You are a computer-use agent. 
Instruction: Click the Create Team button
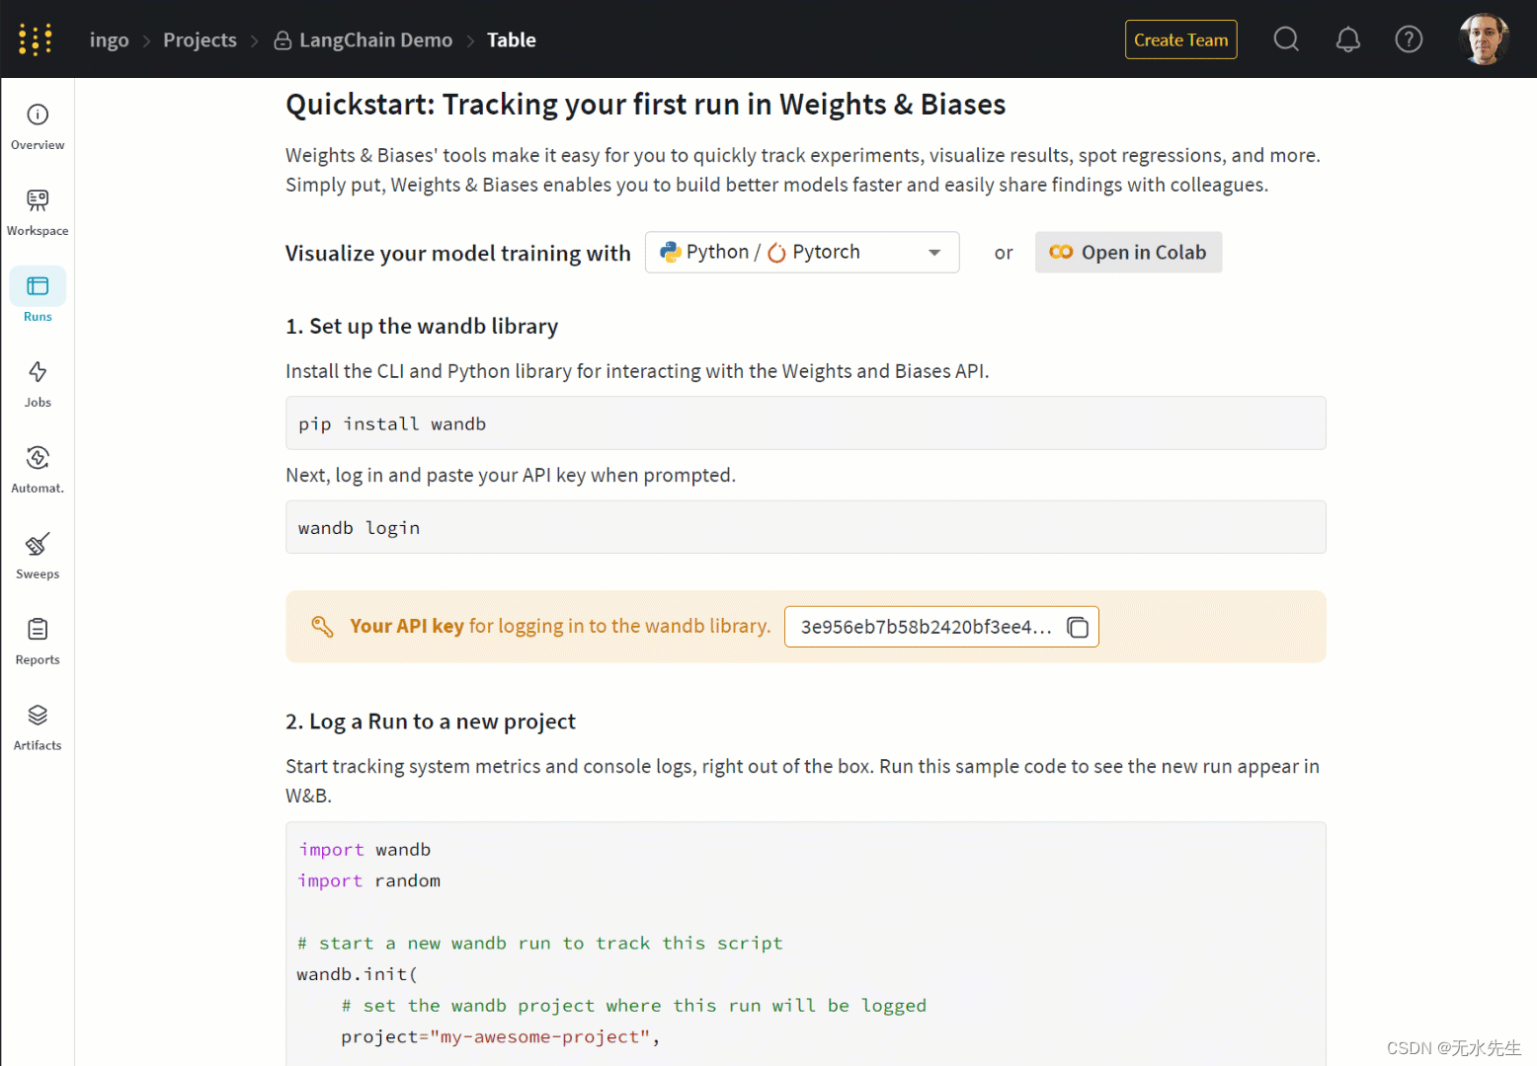(x=1181, y=39)
